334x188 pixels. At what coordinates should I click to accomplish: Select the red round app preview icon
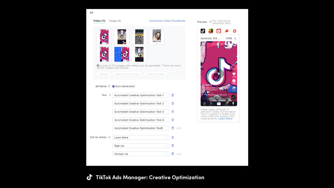pos(235,31)
